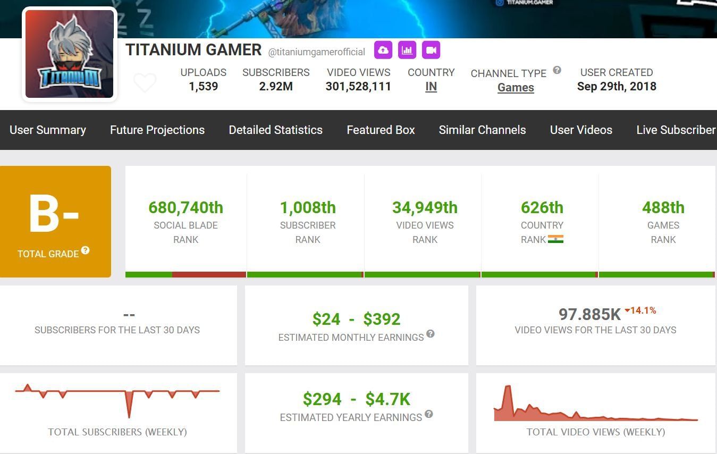Go to the Similar Channels tab
Image resolution: width=717 pixels, height=454 pixels.
coord(482,130)
